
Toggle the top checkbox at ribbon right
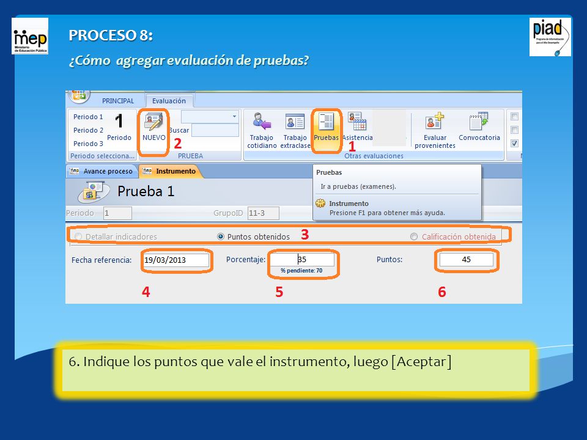[x=515, y=116]
